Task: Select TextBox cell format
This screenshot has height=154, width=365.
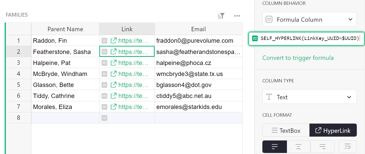Action: point(286,131)
